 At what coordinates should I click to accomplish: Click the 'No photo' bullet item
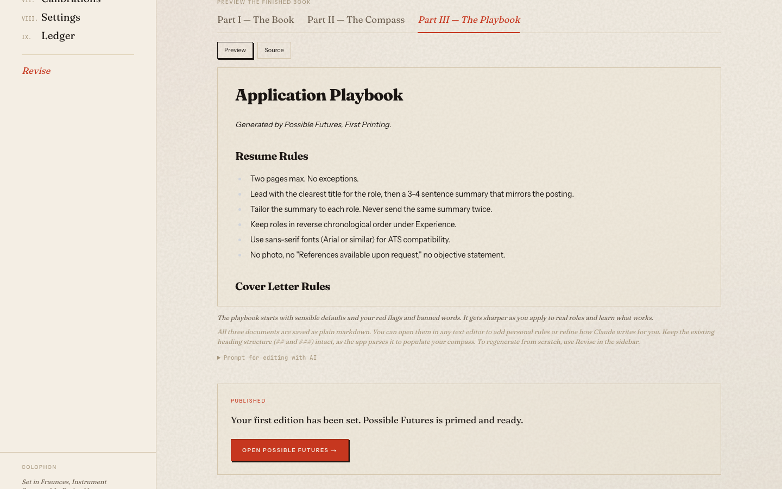pyautogui.click(x=377, y=255)
